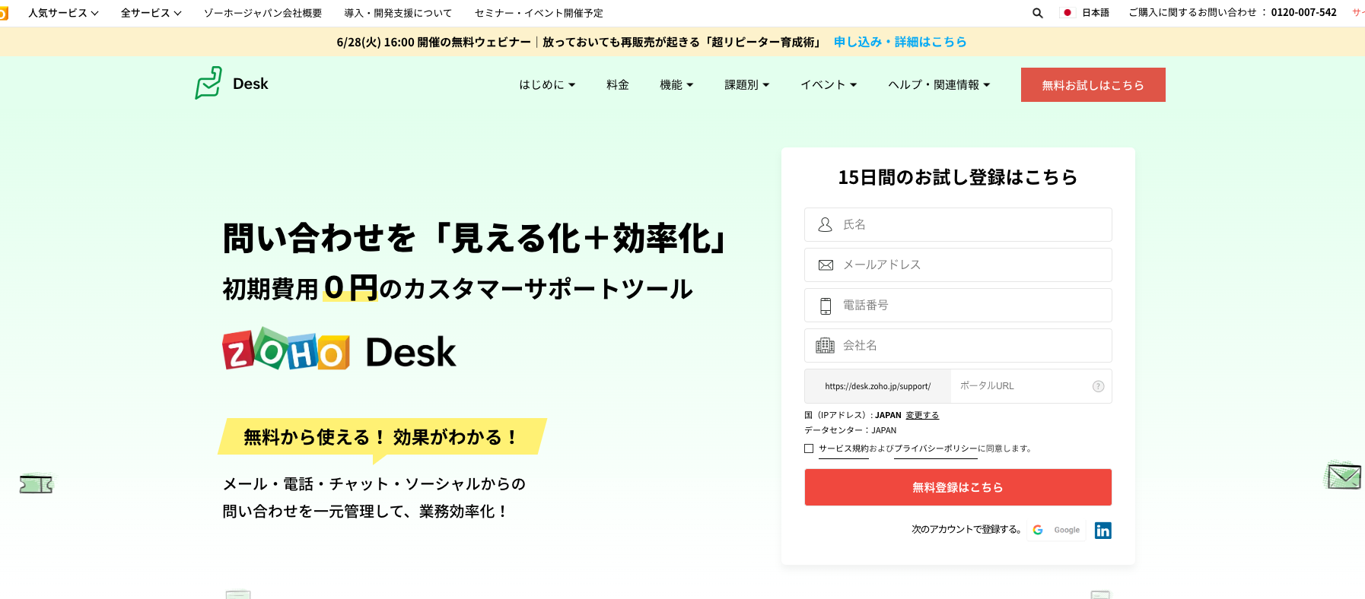1365x599 pixels.
Task: Submit with 無料登録はこちら button
Action: [958, 487]
